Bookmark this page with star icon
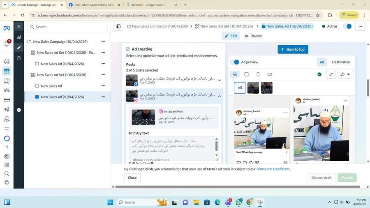This screenshot has height=208, width=370. tap(318, 15)
